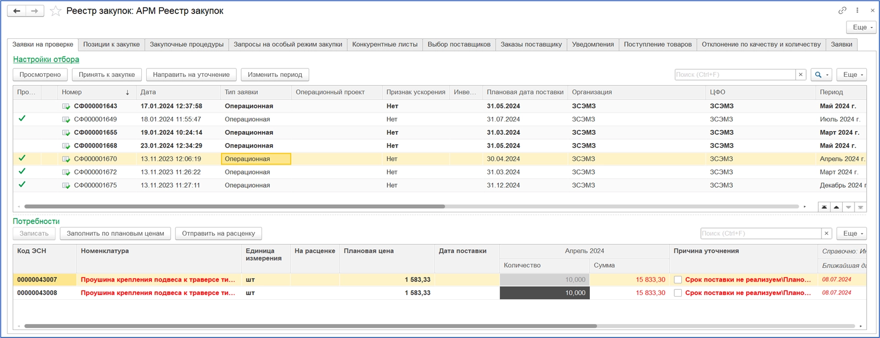The height and width of the screenshot is (338, 880).
Task: Tick checkbox for item 00000043007 row
Action: pos(678,280)
